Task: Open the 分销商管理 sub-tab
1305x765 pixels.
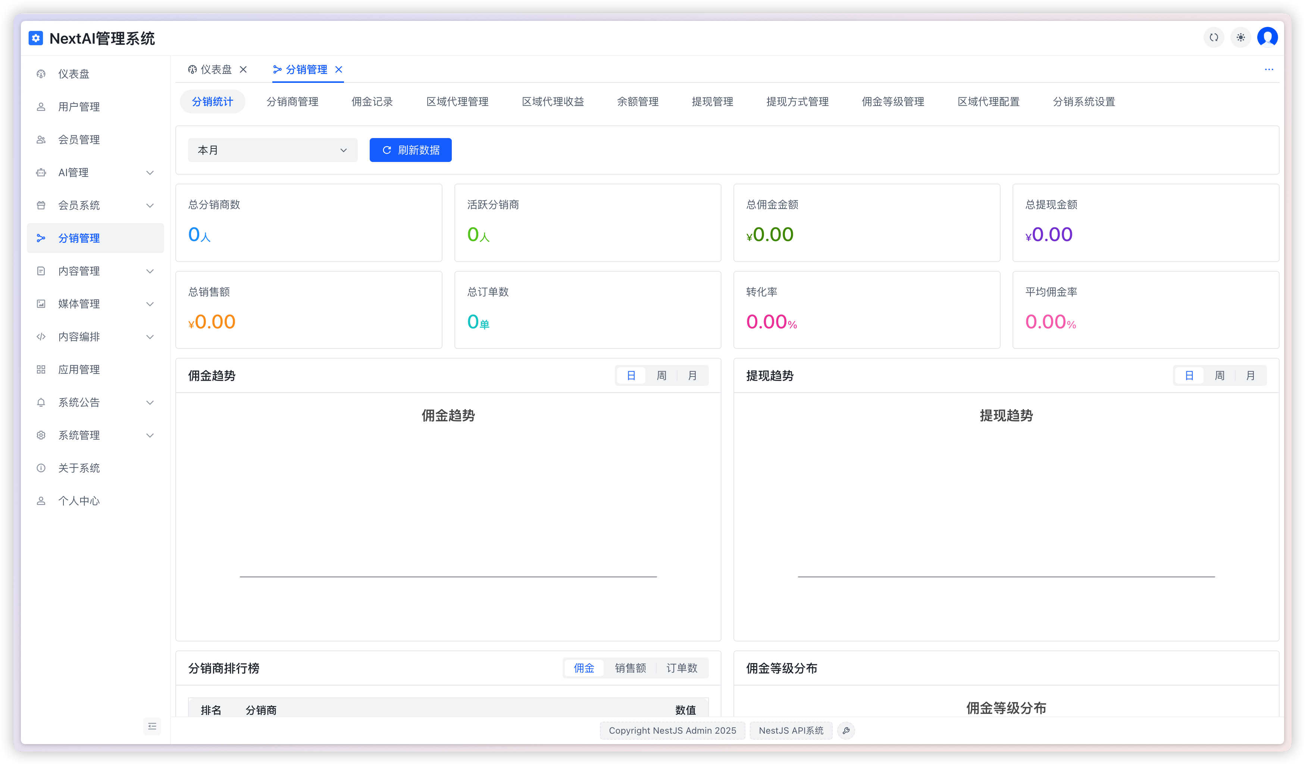Action: 292,102
